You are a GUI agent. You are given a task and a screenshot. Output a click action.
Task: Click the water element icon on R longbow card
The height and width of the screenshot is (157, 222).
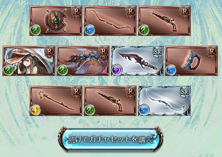tap(90, 30)
